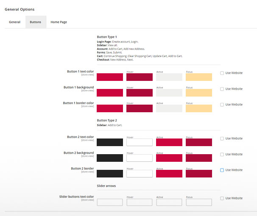
Task: Tick Use Website for Button 2 background
Action: pyautogui.click(x=222, y=154)
